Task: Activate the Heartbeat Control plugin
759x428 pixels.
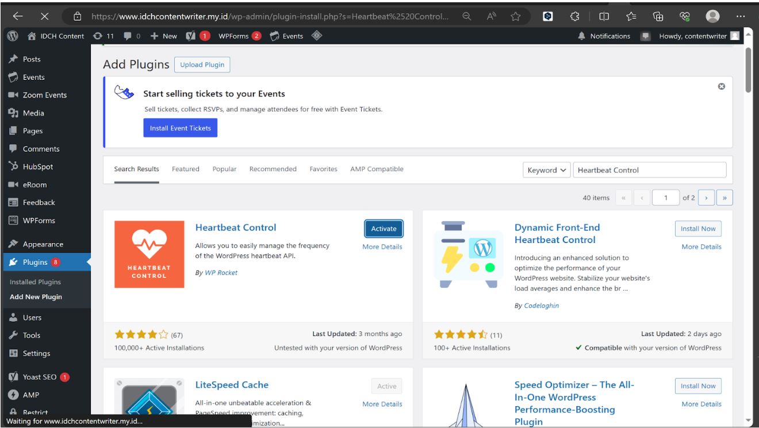Action: (x=384, y=229)
